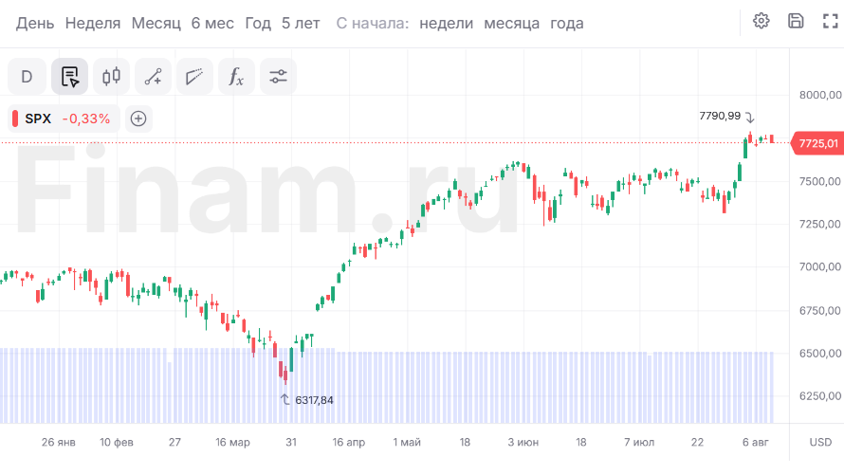This screenshot has width=844, height=475.
Task: Open chart parameters sliders icon
Action: click(278, 77)
